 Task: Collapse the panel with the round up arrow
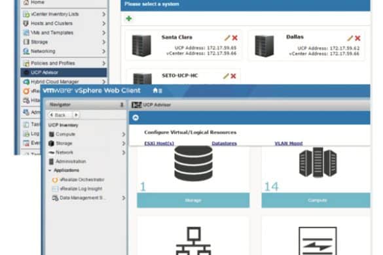pos(136,118)
